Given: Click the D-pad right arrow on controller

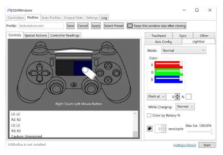Looking at the screenshot, I should tap(46, 73).
